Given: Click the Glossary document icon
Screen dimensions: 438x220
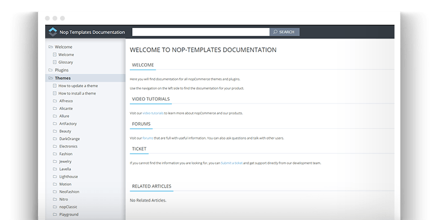Looking at the screenshot, I should click(x=55, y=62).
